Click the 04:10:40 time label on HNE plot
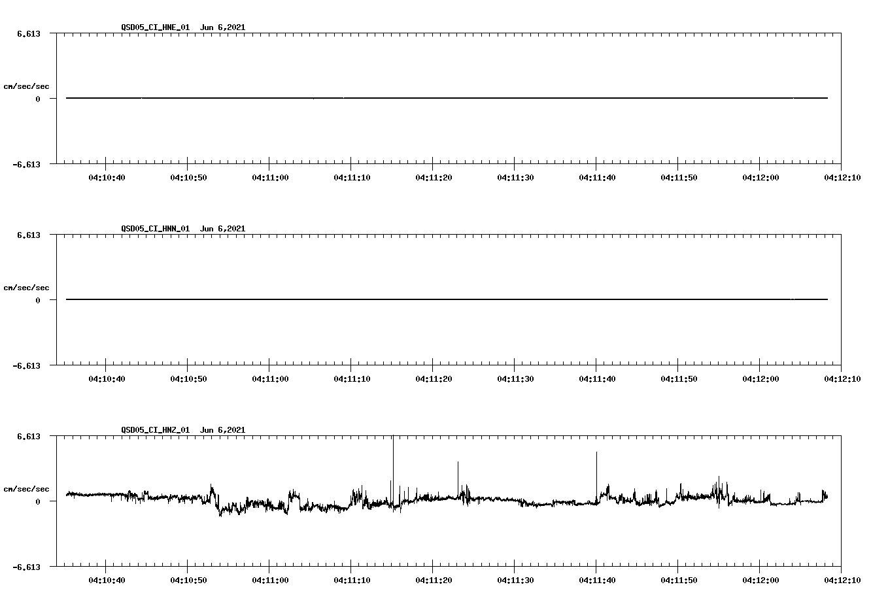The image size is (888, 604). tap(107, 177)
